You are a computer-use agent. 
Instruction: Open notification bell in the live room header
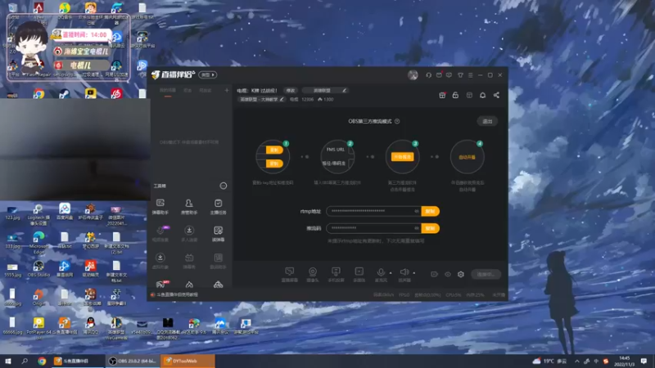point(482,95)
